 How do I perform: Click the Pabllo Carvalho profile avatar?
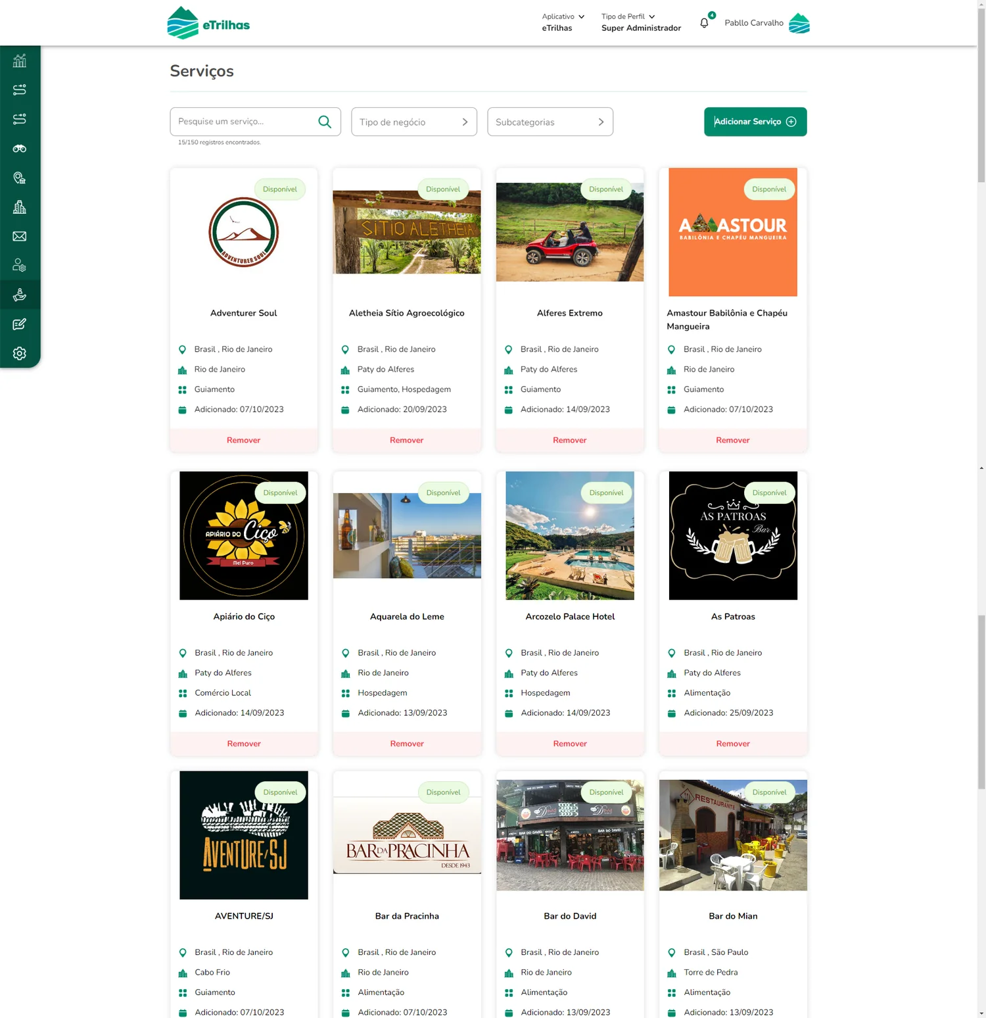pos(799,23)
